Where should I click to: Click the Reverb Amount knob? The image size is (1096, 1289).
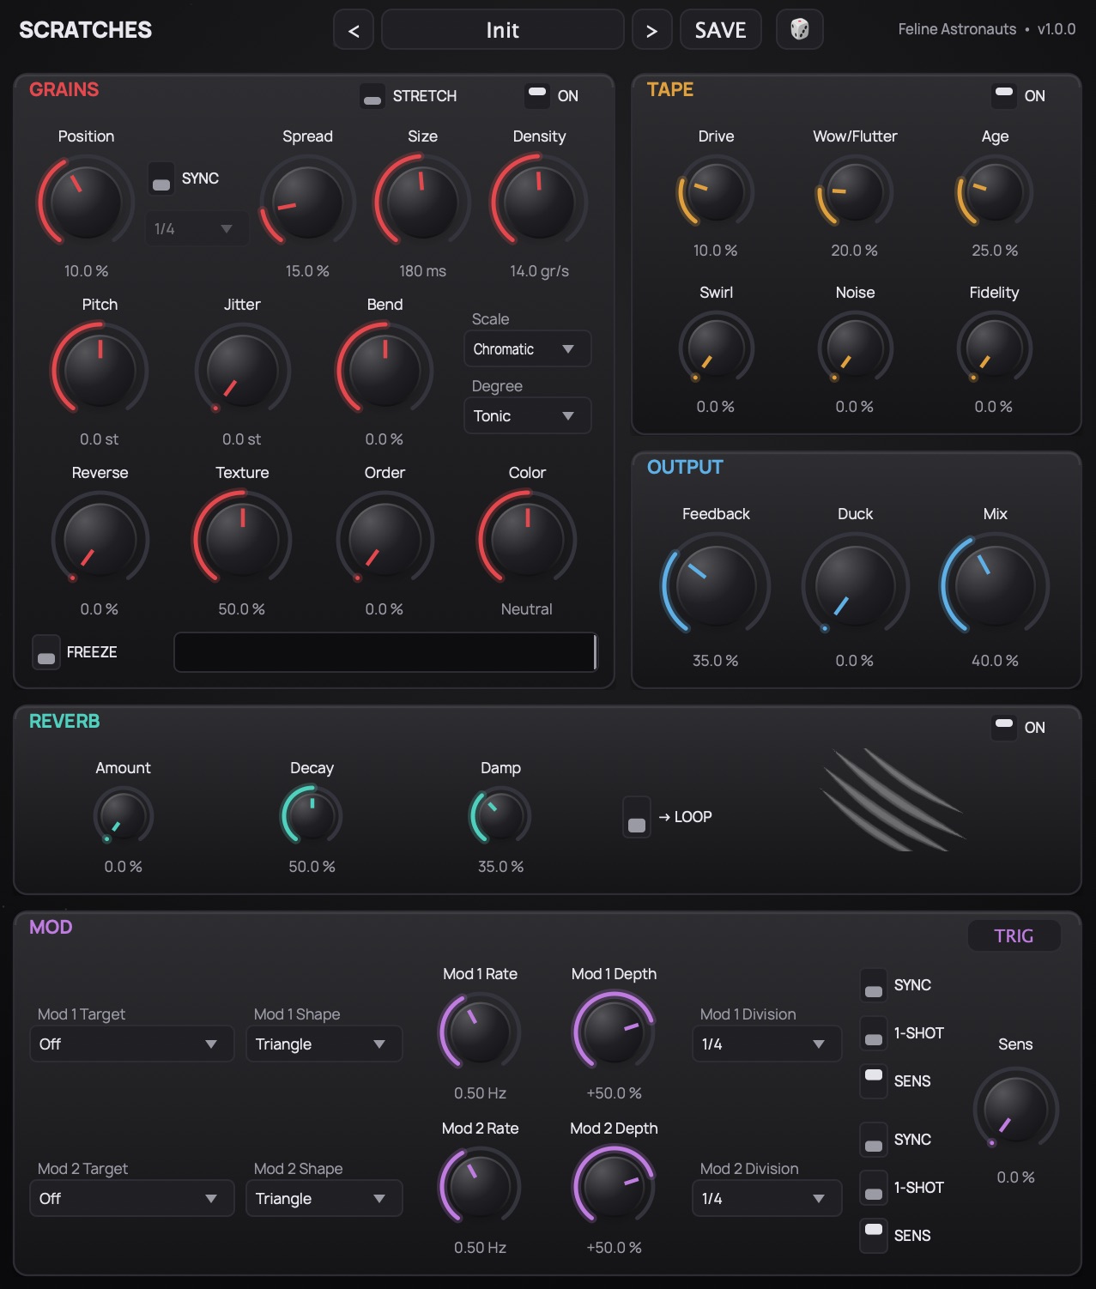click(123, 816)
